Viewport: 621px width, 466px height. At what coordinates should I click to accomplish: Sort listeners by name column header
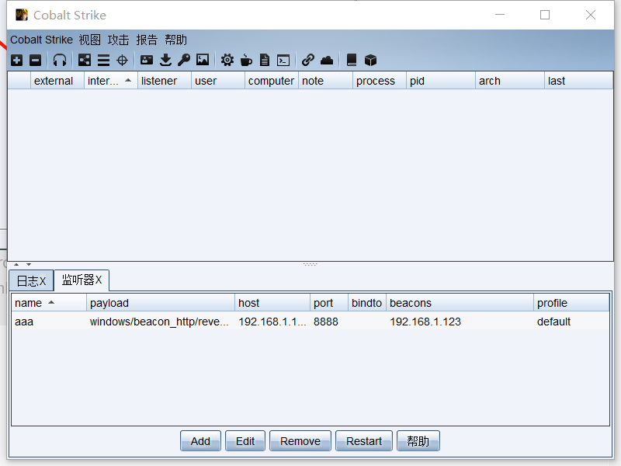[49, 303]
